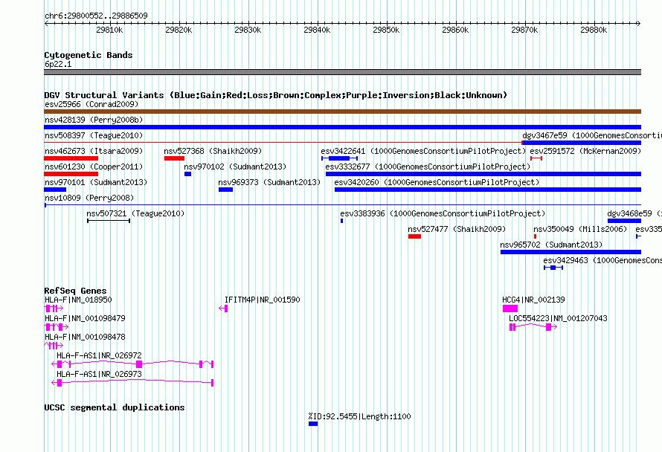The width and height of the screenshot is (662, 452).
Task: Click the Cytogenetic Bands track title
Action: (x=89, y=55)
